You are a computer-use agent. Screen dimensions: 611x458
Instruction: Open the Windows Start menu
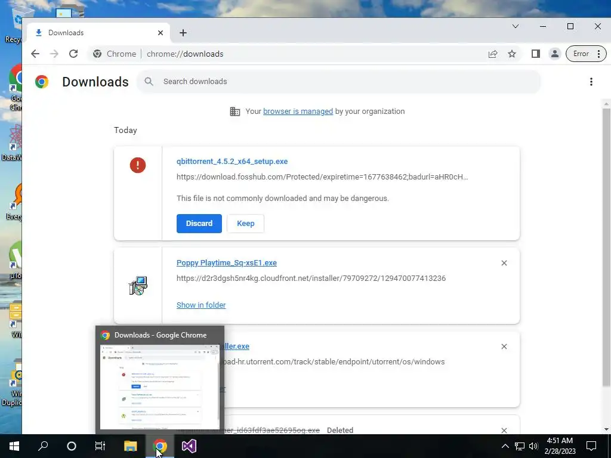pos(14,446)
